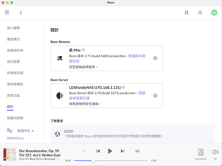This screenshot has height=166, width=222.
Task: Skip to the previous track
Action: [98, 151]
